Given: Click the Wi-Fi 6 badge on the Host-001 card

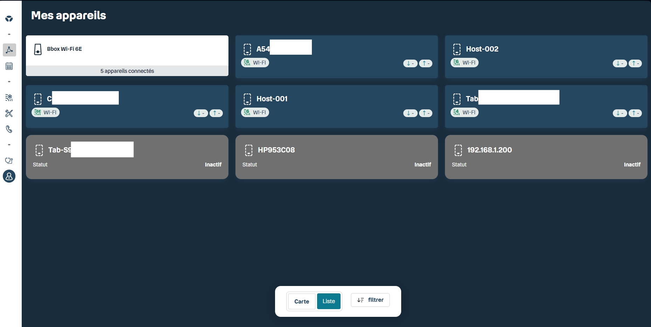Looking at the screenshot, I should [255, 113].
